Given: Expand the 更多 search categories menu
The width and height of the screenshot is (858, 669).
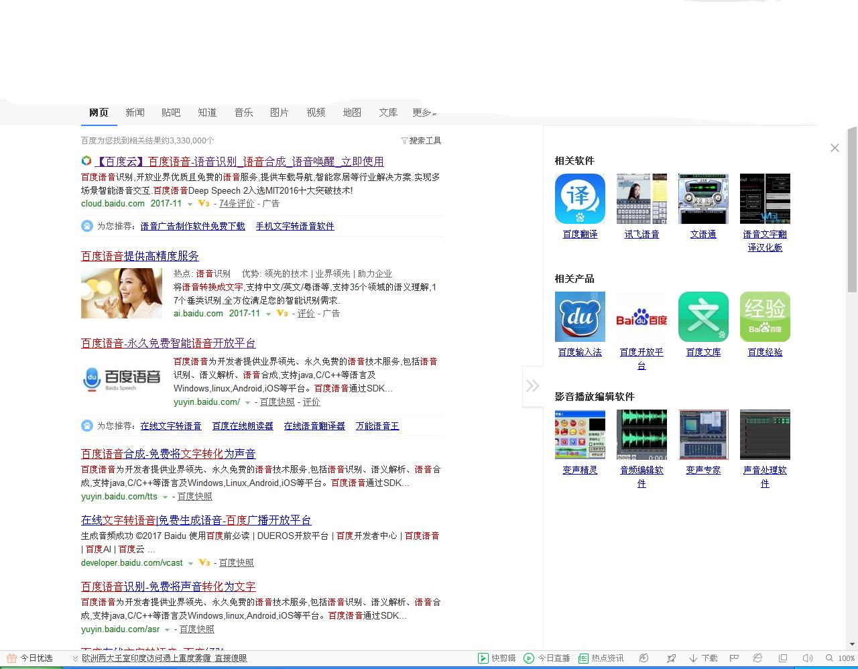Looking at the screenshot, I should pos(424,113).
